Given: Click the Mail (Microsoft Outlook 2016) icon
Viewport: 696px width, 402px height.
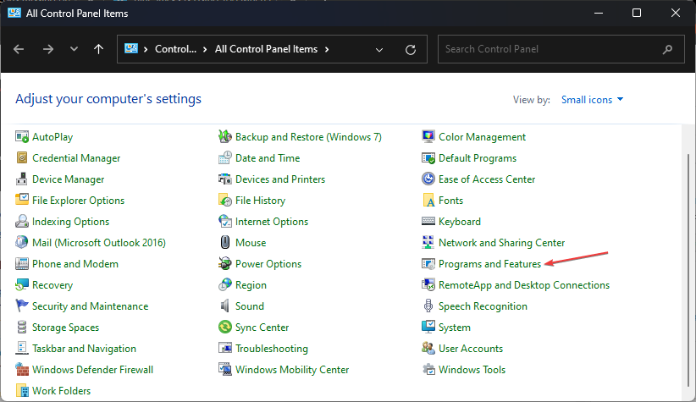Looking at the screenshot, I should pyautogui.click(x=22, y=243).
